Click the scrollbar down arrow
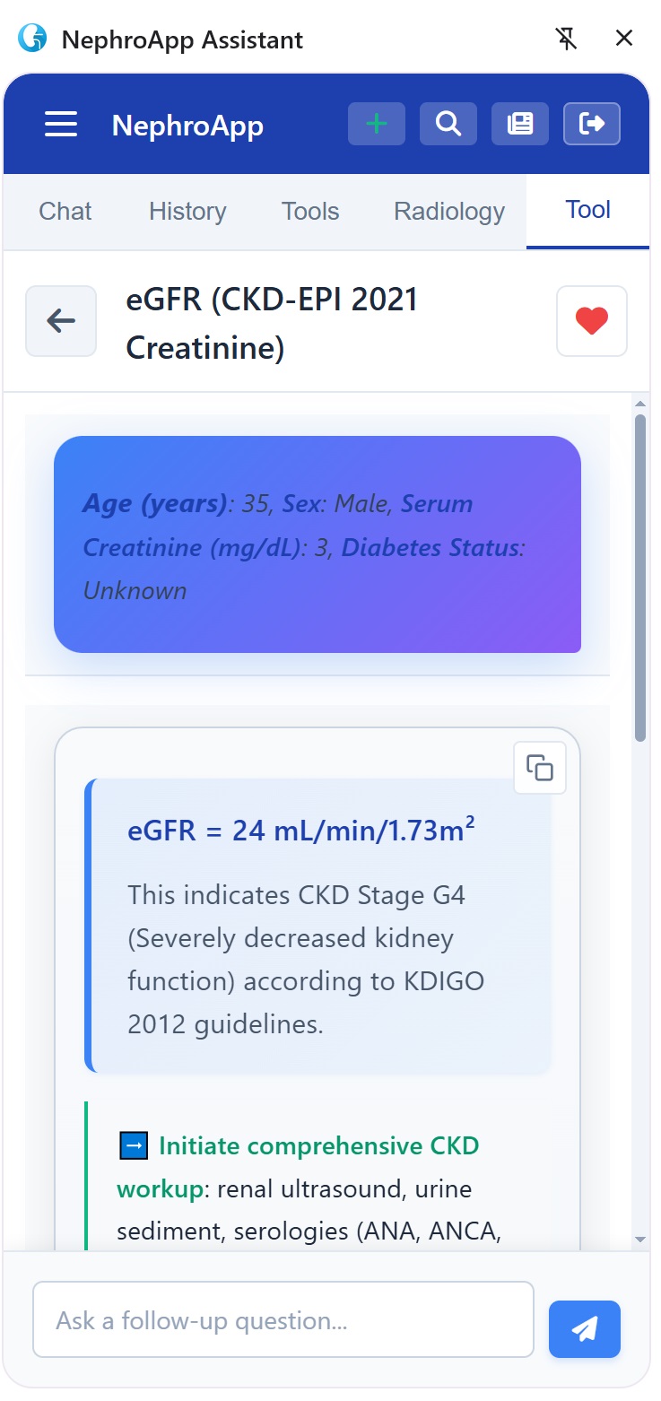 click(x=640, y=1239)
